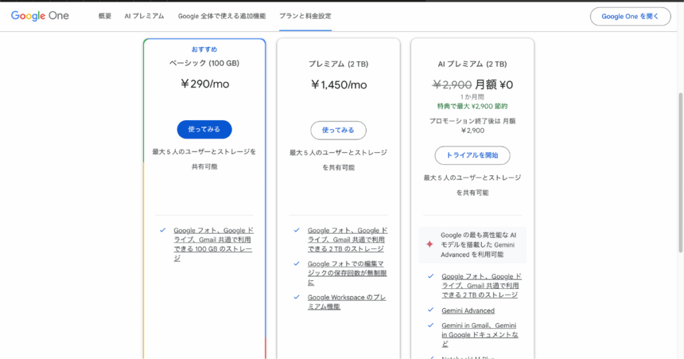Image resolution: width=684 pixels, height=359 pixels.
Task: Open the Gemini in Gmail feature link
Action: coord(480,334)
